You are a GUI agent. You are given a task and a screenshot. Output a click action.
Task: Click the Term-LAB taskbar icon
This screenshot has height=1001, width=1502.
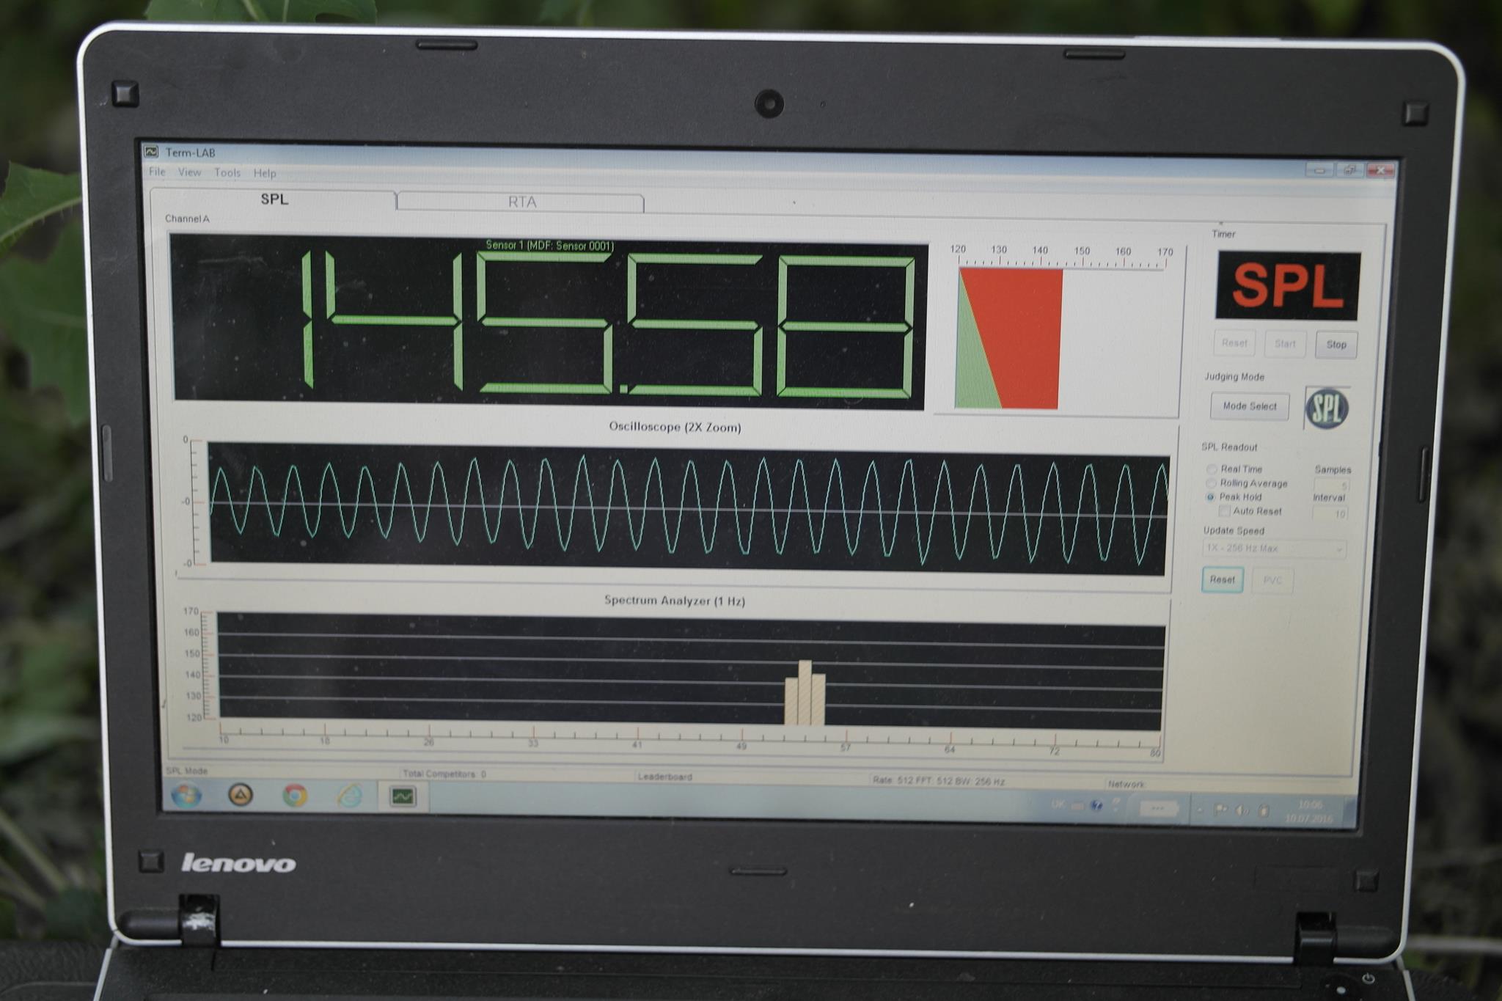[403, 796]
